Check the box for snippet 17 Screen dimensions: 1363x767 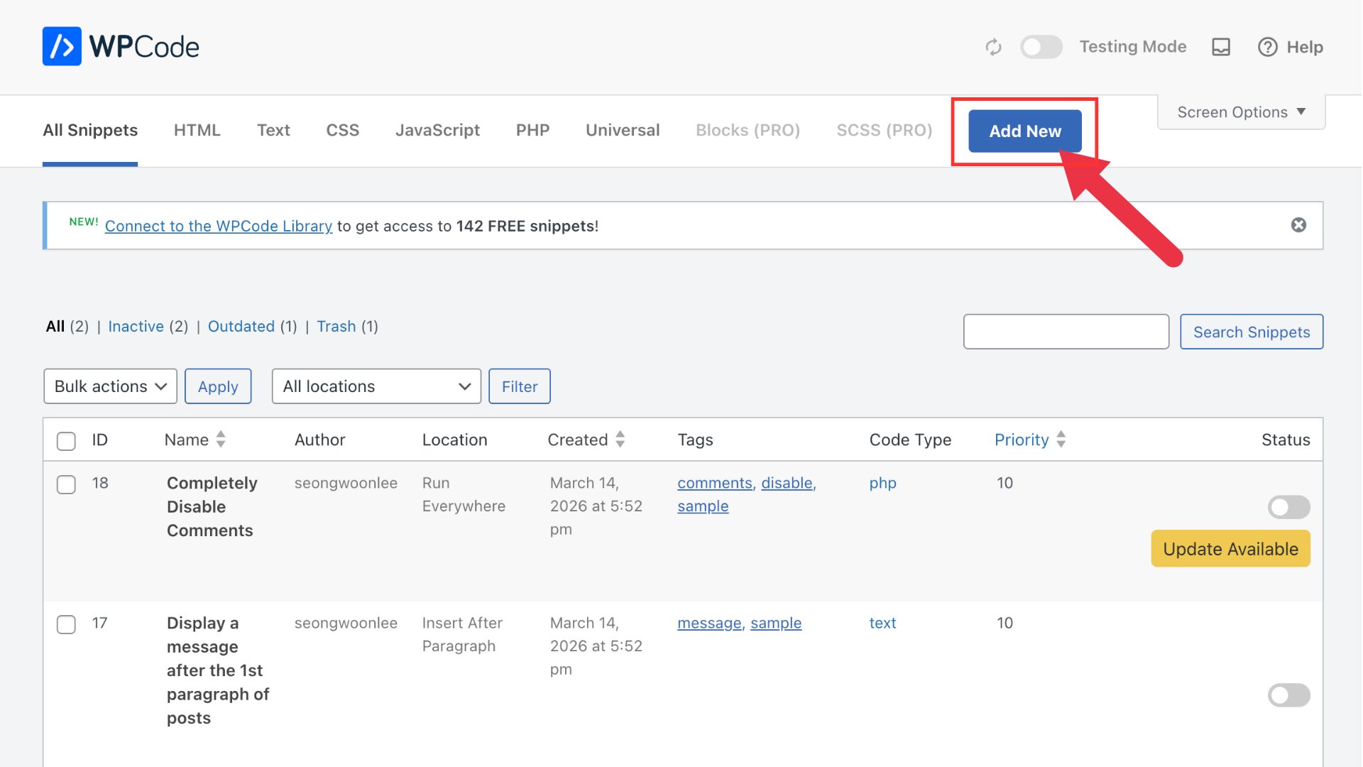coord(66,624)
